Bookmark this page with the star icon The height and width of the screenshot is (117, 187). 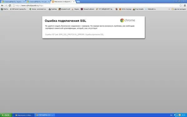tap(181, 6)
